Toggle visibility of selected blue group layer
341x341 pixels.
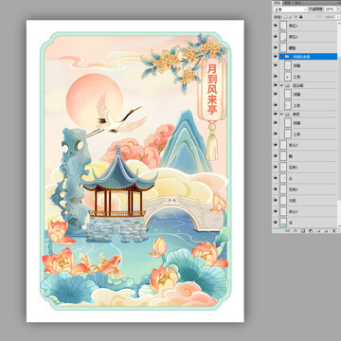tap(276, 57)
